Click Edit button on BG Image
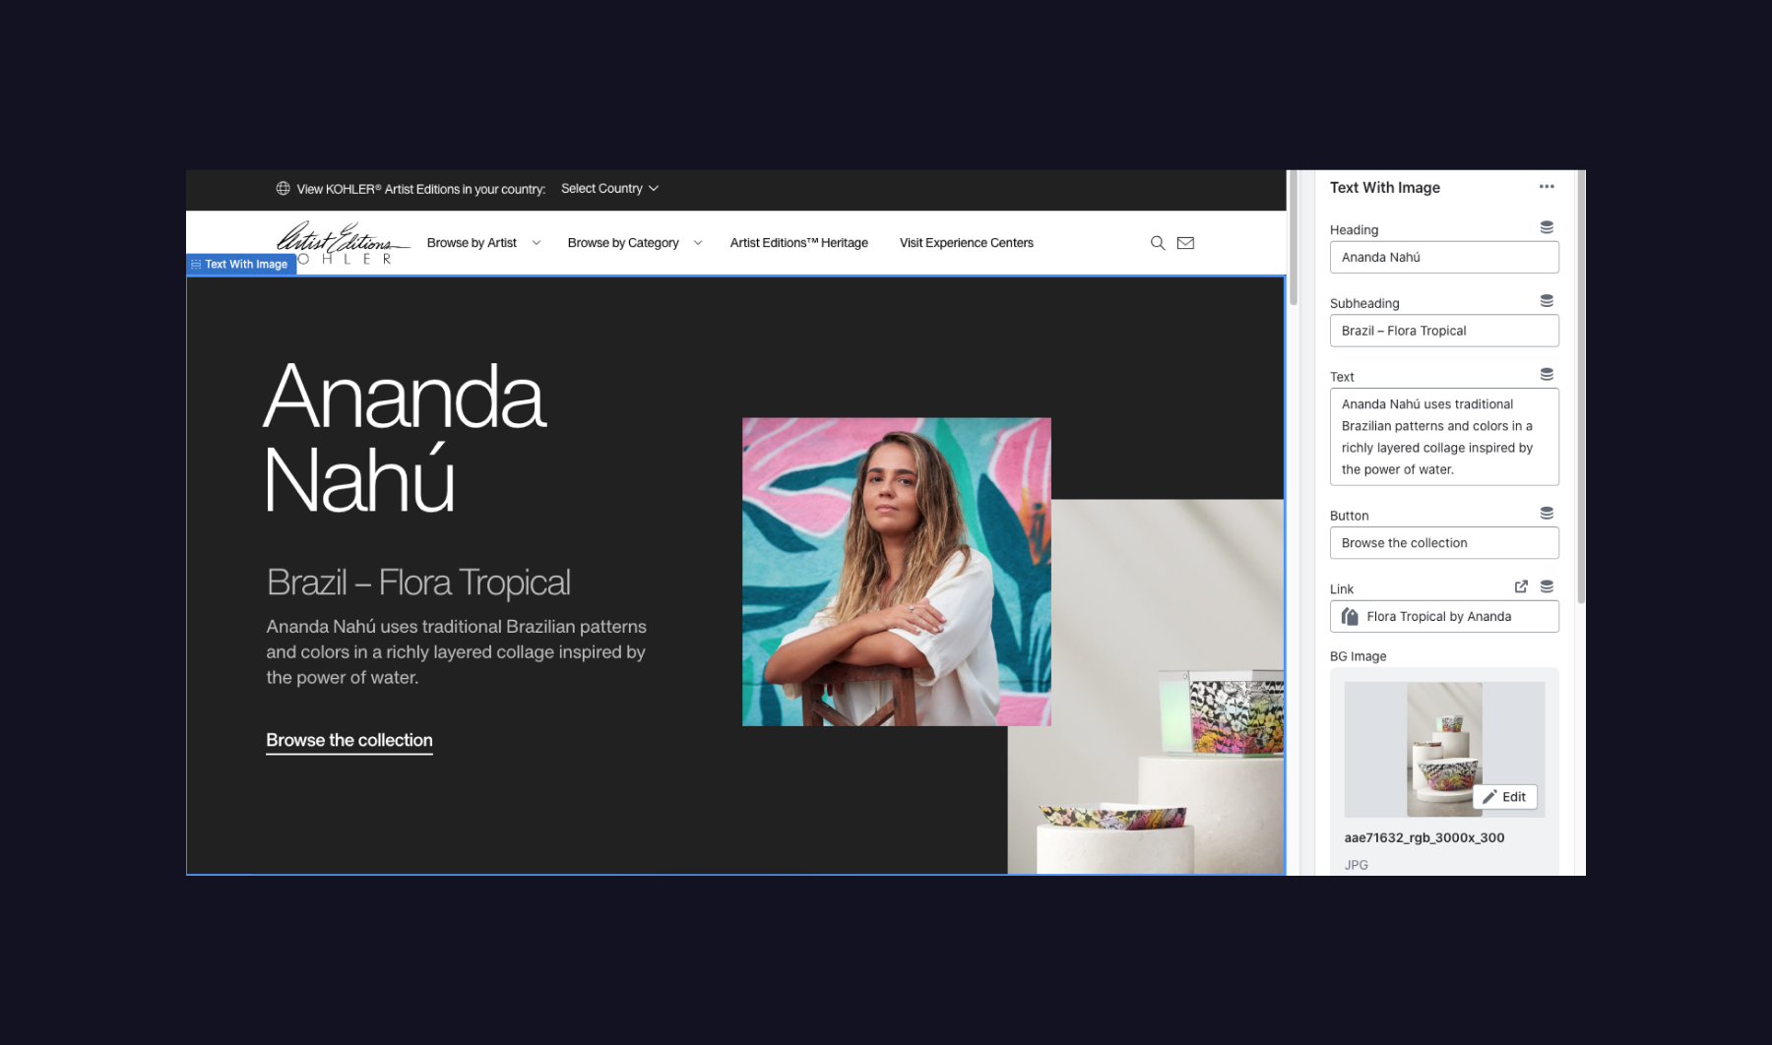The image size is (1772, 1045). (1505, 797)
